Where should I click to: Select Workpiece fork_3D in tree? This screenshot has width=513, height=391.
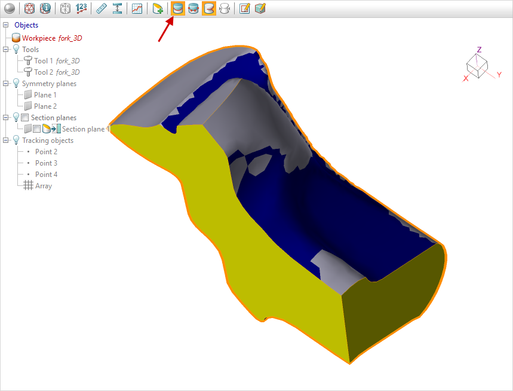(x=51, y=38)
